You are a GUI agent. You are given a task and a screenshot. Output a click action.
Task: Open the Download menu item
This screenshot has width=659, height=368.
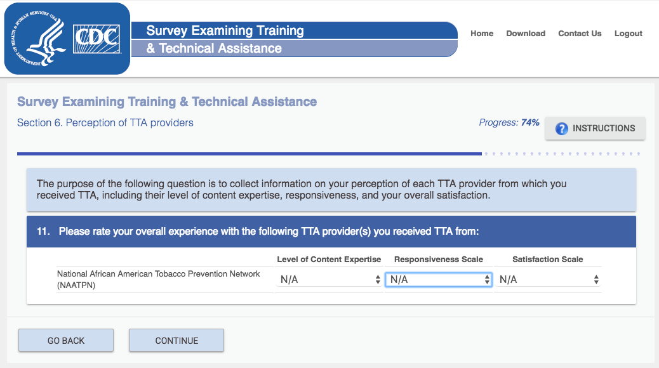pyautogui.click(x=526, y=34)
